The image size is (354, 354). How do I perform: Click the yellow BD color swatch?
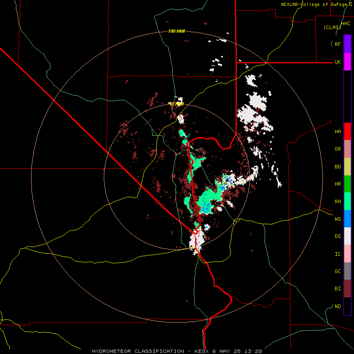click(347, 167)
